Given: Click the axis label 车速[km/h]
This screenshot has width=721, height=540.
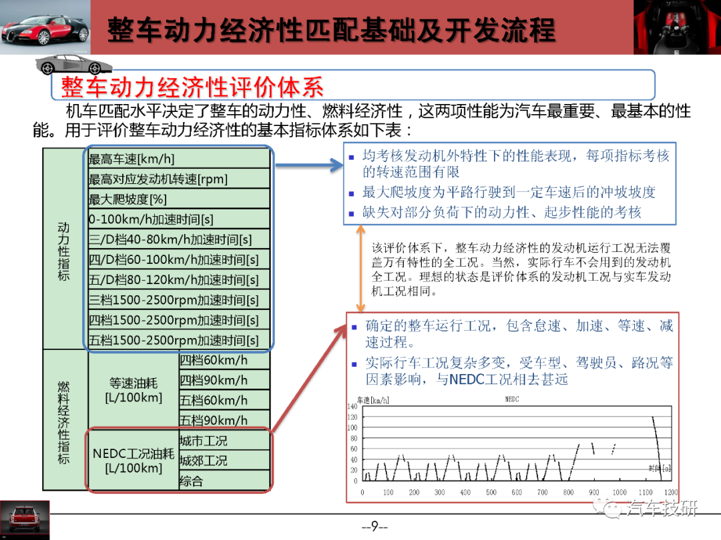Looking at the screenshot, I should pos(373,401).
